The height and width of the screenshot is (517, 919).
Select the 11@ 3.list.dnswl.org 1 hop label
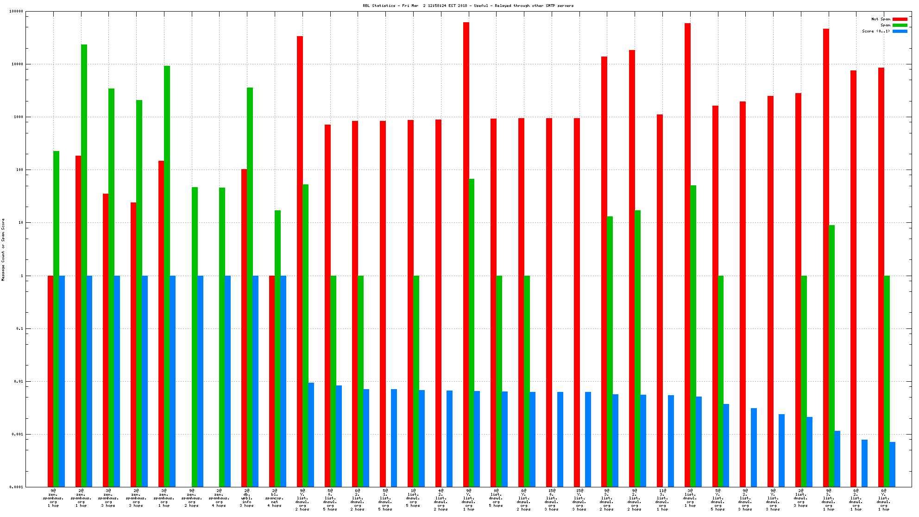pyautogui.click(x=662, y=500)
